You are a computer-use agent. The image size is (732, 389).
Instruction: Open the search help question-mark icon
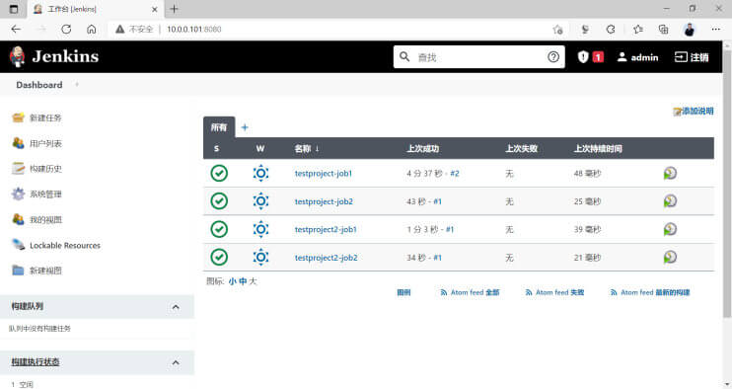[553, 57]
